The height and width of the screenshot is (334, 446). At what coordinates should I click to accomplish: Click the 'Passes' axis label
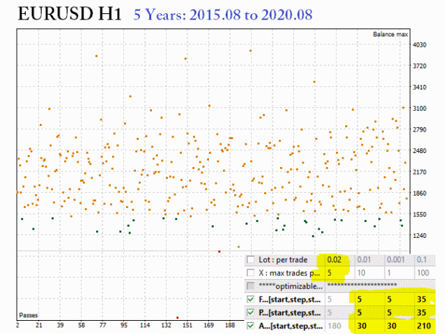[29, 315]
